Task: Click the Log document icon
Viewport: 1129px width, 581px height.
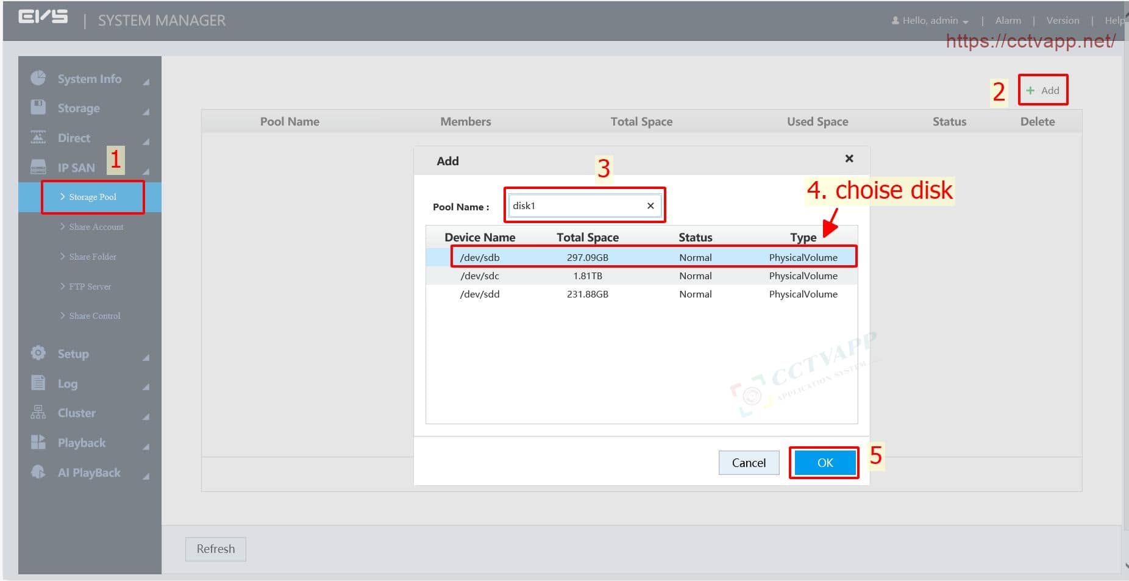Action: click(x=38, y=383)
